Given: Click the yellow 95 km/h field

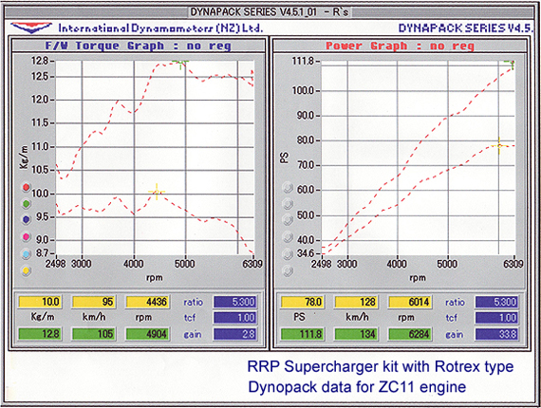Looking at the screenshot, I should tap(93, 302).
